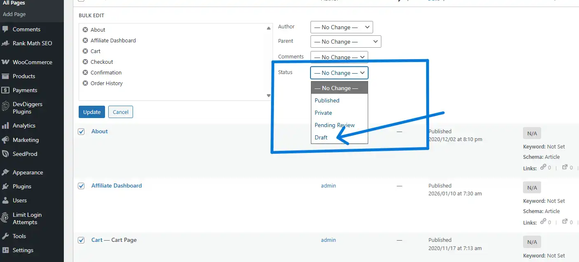Click external links icon in About row

pos(565,167)
